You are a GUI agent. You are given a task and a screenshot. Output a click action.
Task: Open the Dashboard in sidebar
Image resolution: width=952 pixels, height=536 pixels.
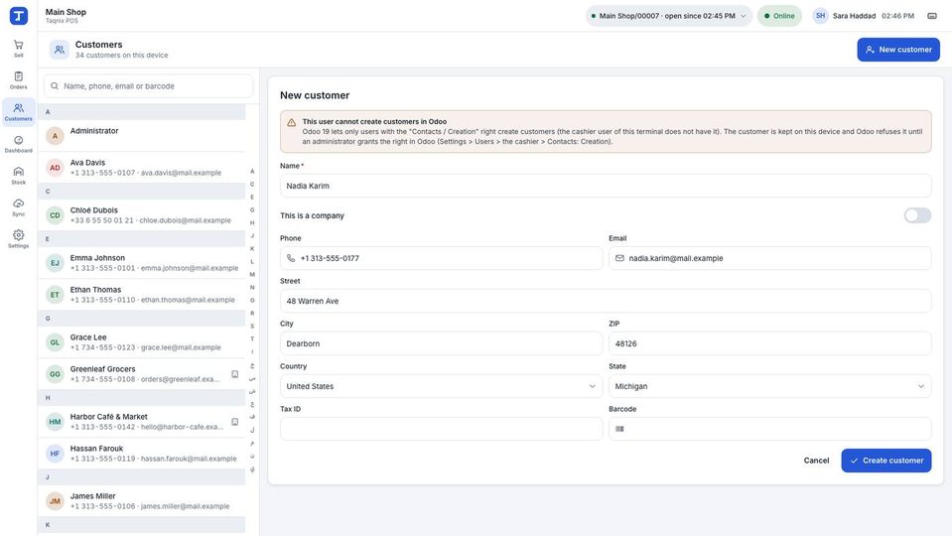point(18,144)
